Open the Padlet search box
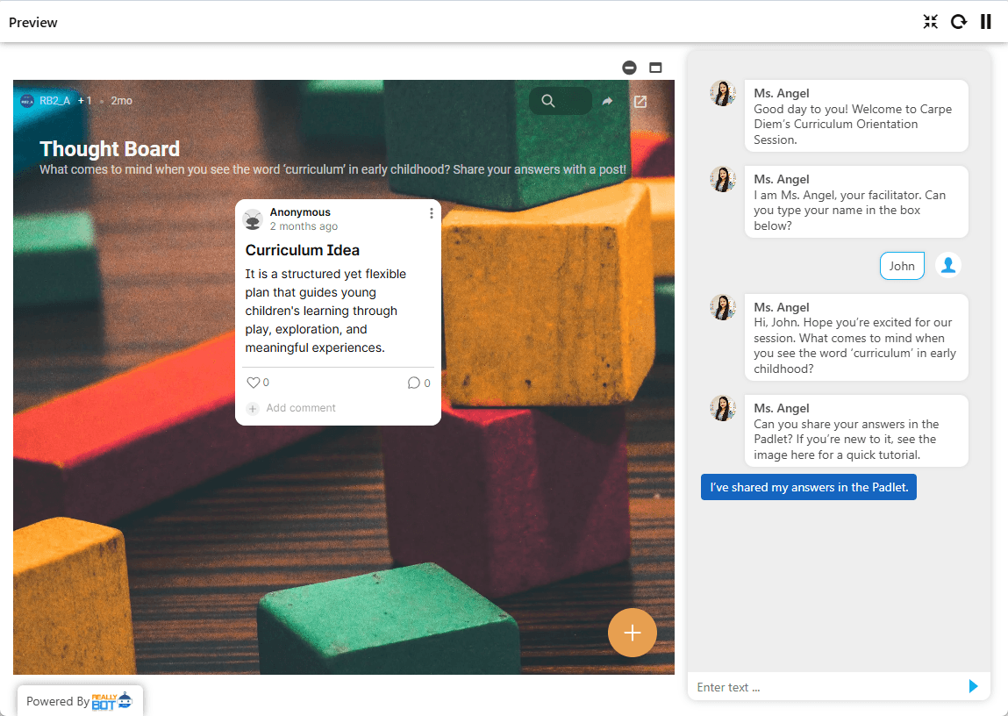The image size is (1008, 716). 549,101
